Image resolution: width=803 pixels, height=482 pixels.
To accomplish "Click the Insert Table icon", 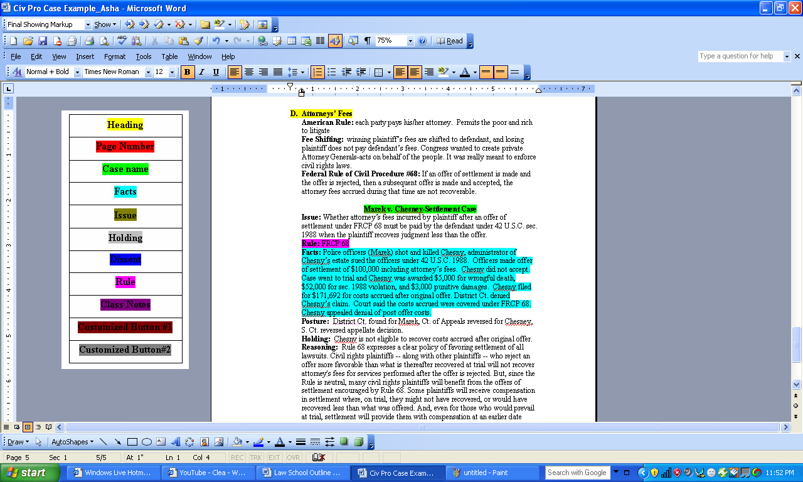I will click(x=292, y=41).
